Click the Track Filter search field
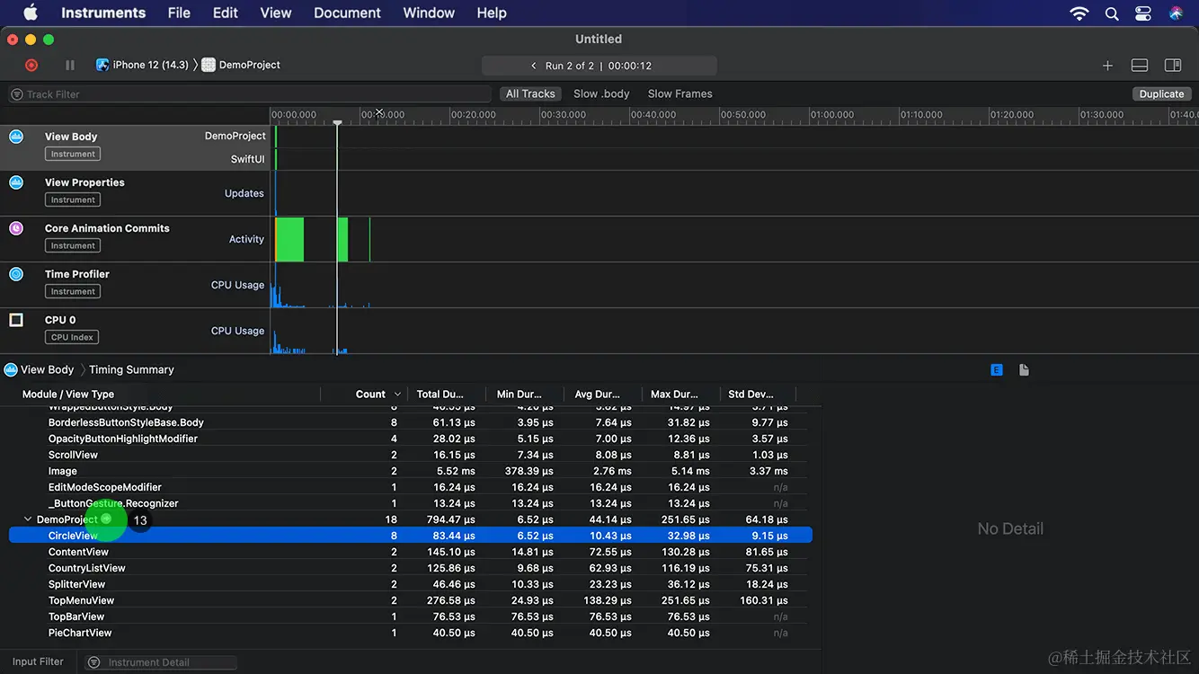 click(x=250, y=94)
